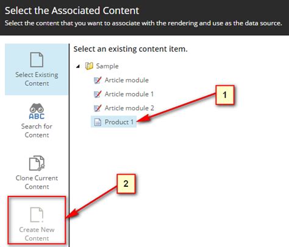This screenshot has width=289, height=247.
Task: Click the icon beside Article module 2
Action: (x=98, y=108)
